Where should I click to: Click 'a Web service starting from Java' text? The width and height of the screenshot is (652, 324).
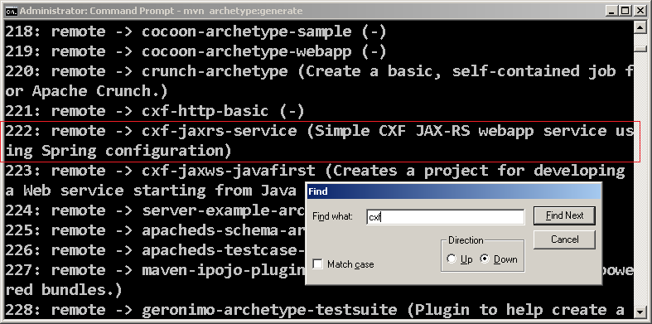[x=151, y=191]
